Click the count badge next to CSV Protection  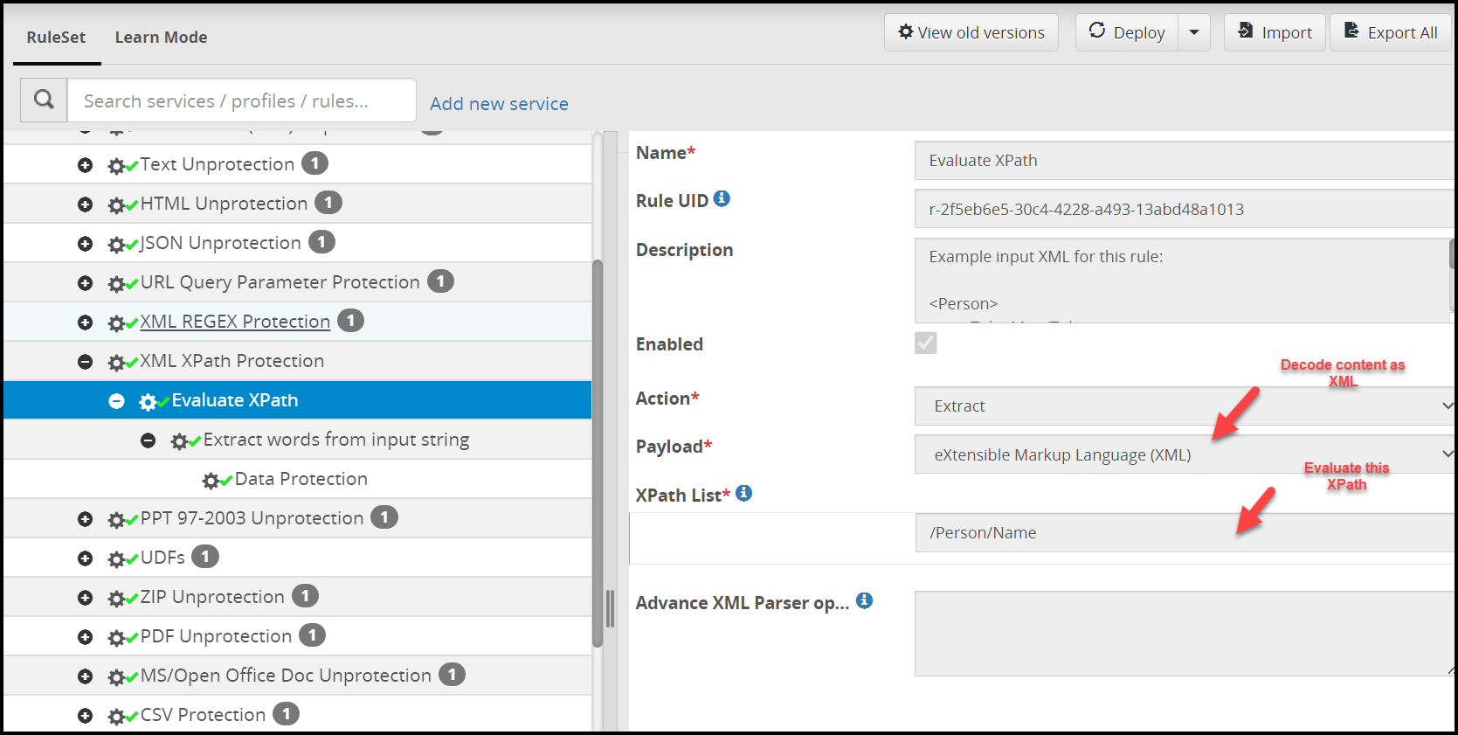click(x=286, y=714)
